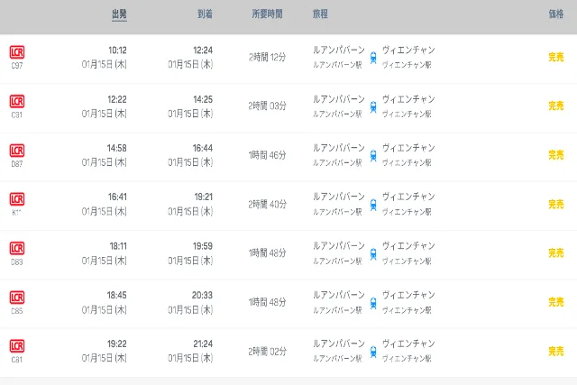Sort by the 出発 column header
The width and height of the screenshot is (577, 385).
(119, 14)
